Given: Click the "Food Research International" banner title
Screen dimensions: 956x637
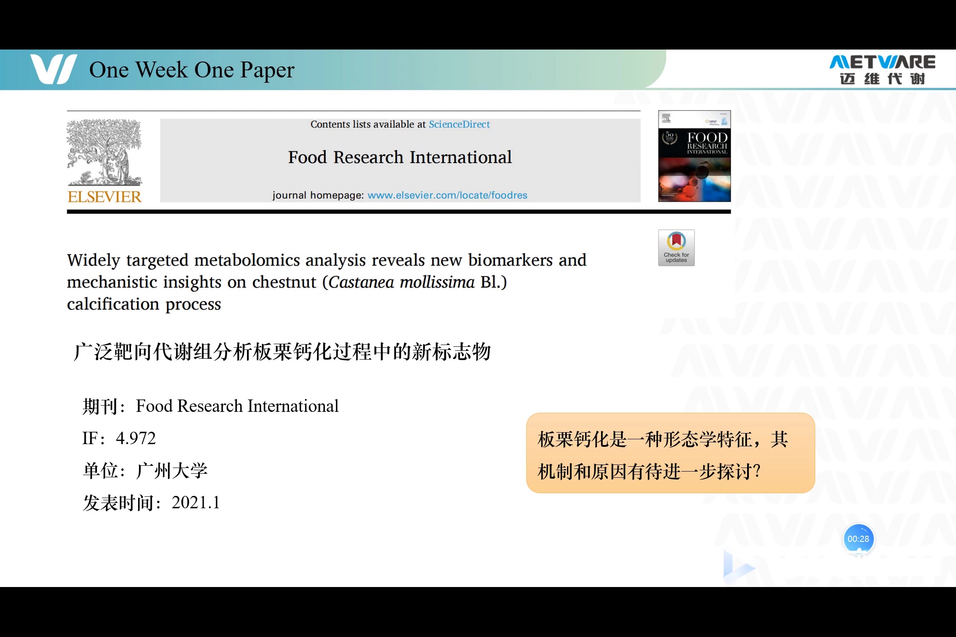Looking at the screenshot, I should click(400, 157).
